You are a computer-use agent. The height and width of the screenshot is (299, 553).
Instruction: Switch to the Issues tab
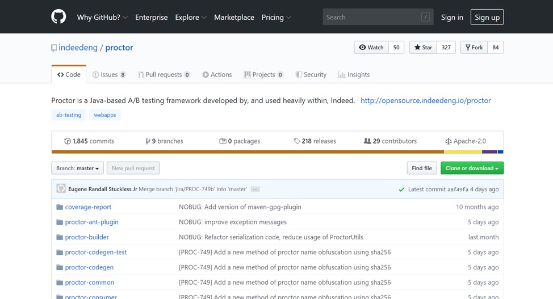tap(109, 74)
